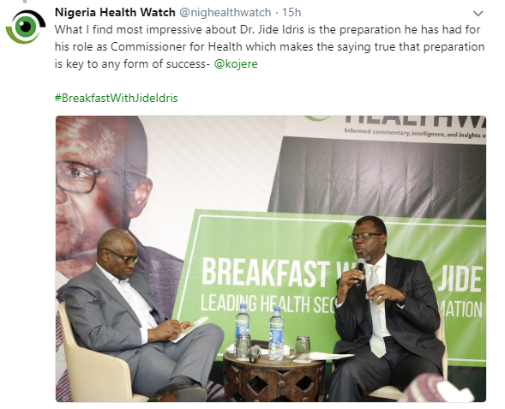Open the tweet body text for details
Image resolution: width=505 pixels, height=409 pixels.
click(269, 46)
